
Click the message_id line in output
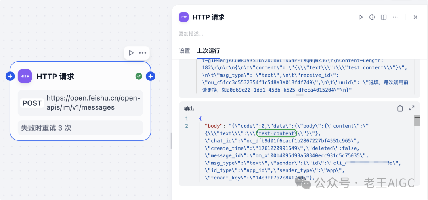click(x=287, y=156)
